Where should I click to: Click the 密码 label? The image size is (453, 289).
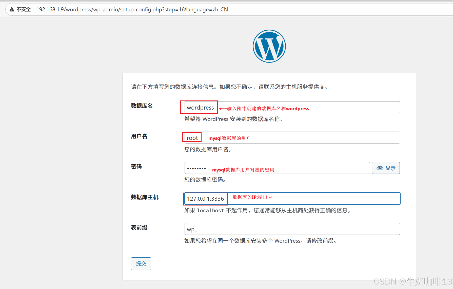pos(136,167)
